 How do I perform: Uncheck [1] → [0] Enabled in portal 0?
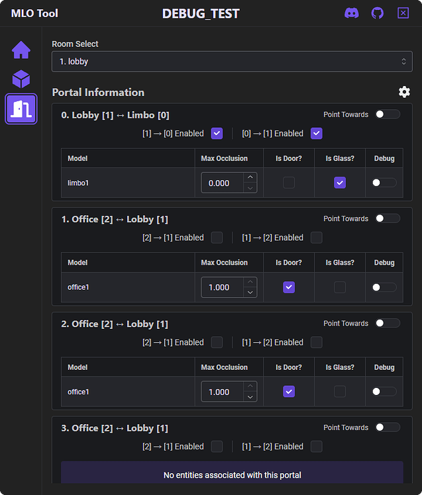pos(217,134)
